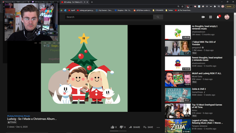Open 'Top 10 Most Overhyped Games' video
Image resolution: width=236 pixels, height=133 pixels.
(x=207, y=106)
